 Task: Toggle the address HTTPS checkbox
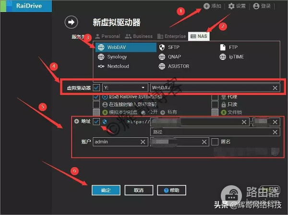(x=96, y=121)
